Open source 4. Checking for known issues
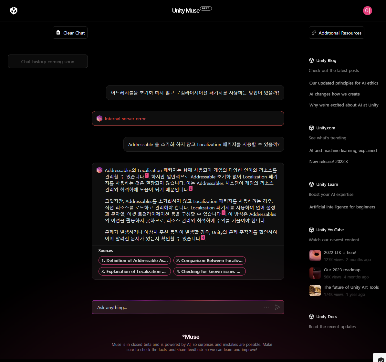386x362 pixels. click(210, 272)
